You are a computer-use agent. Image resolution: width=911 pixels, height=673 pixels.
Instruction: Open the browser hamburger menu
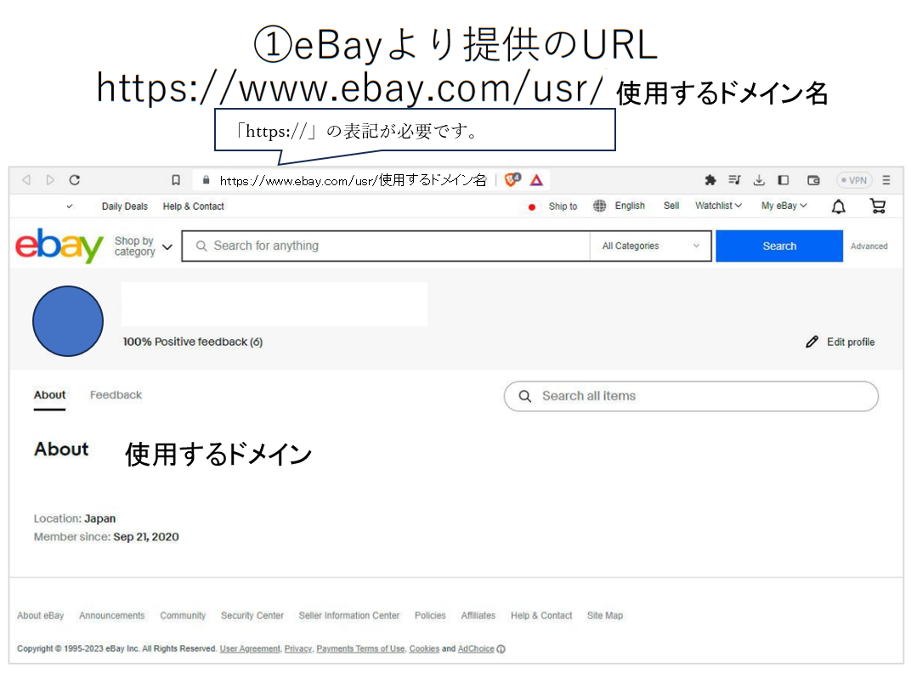pos(886,180)
